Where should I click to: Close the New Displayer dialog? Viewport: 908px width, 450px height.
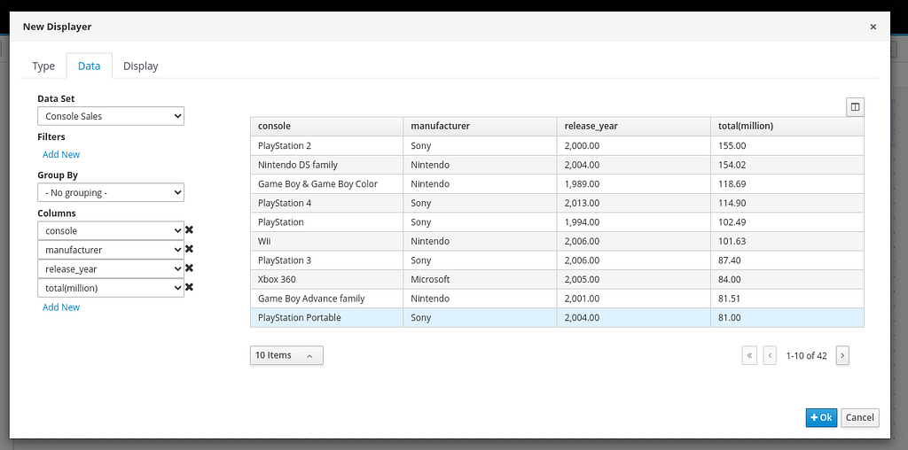click(x=873, y=27)
